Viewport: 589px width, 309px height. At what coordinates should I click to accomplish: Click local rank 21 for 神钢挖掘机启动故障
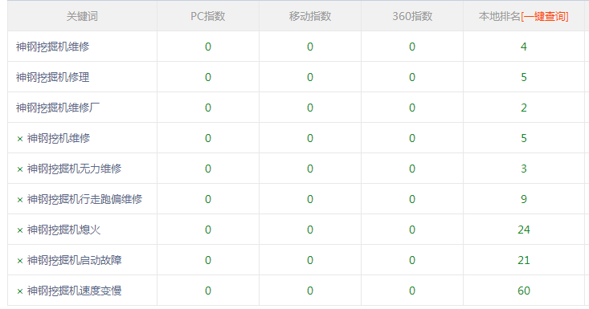click(524, 260)
